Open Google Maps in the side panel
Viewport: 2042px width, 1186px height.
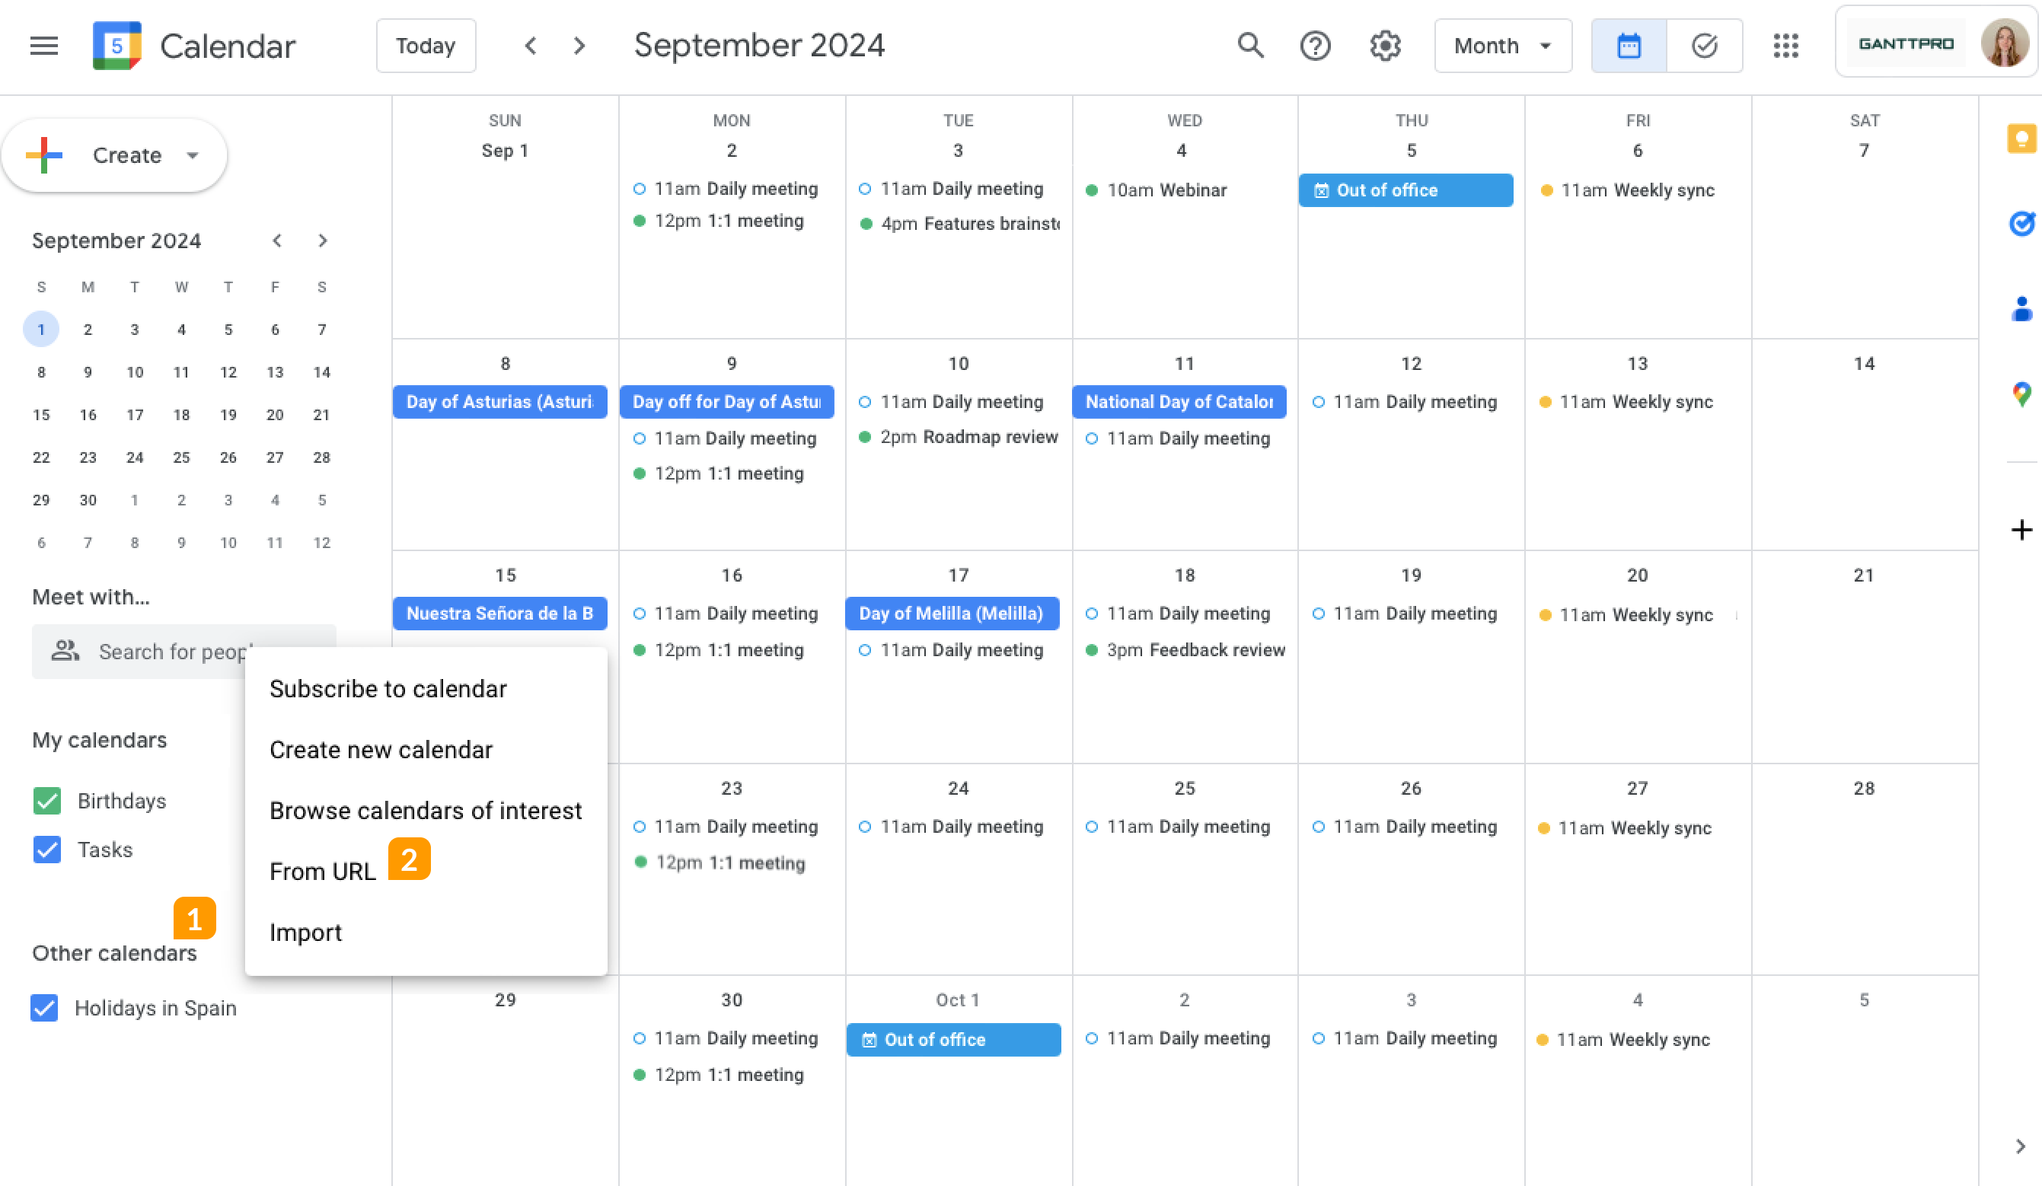(x=2021, y=394)
